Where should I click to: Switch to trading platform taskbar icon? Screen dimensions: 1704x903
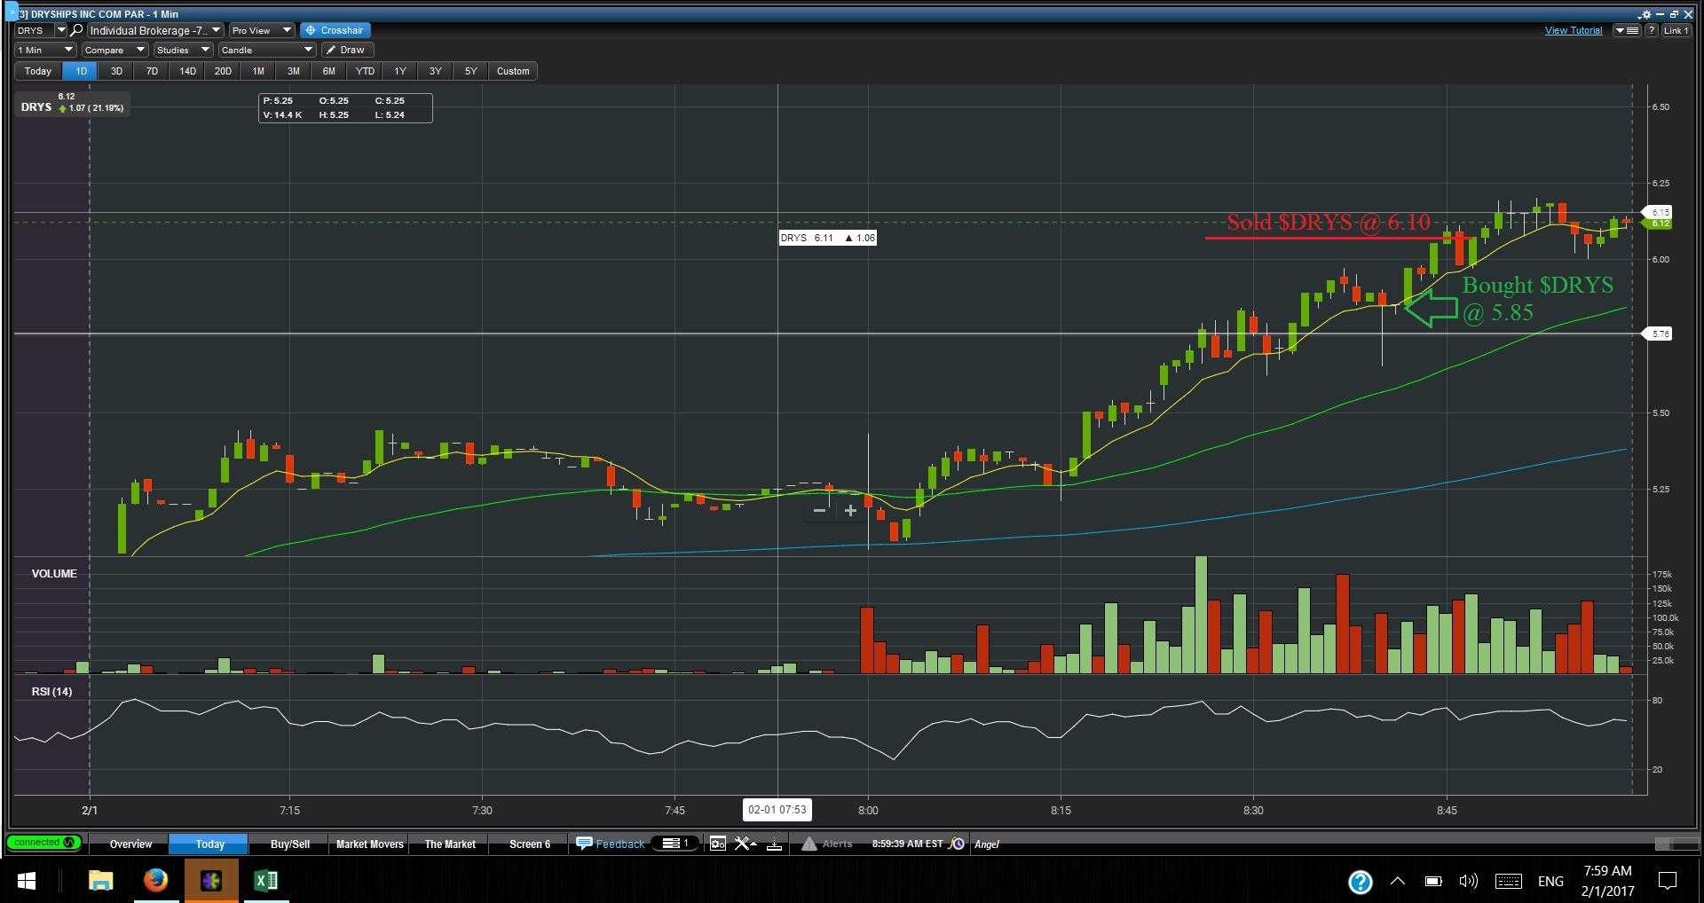click(x=211, y=881)
